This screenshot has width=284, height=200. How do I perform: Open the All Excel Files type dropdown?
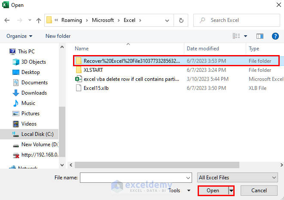point(238,178)
